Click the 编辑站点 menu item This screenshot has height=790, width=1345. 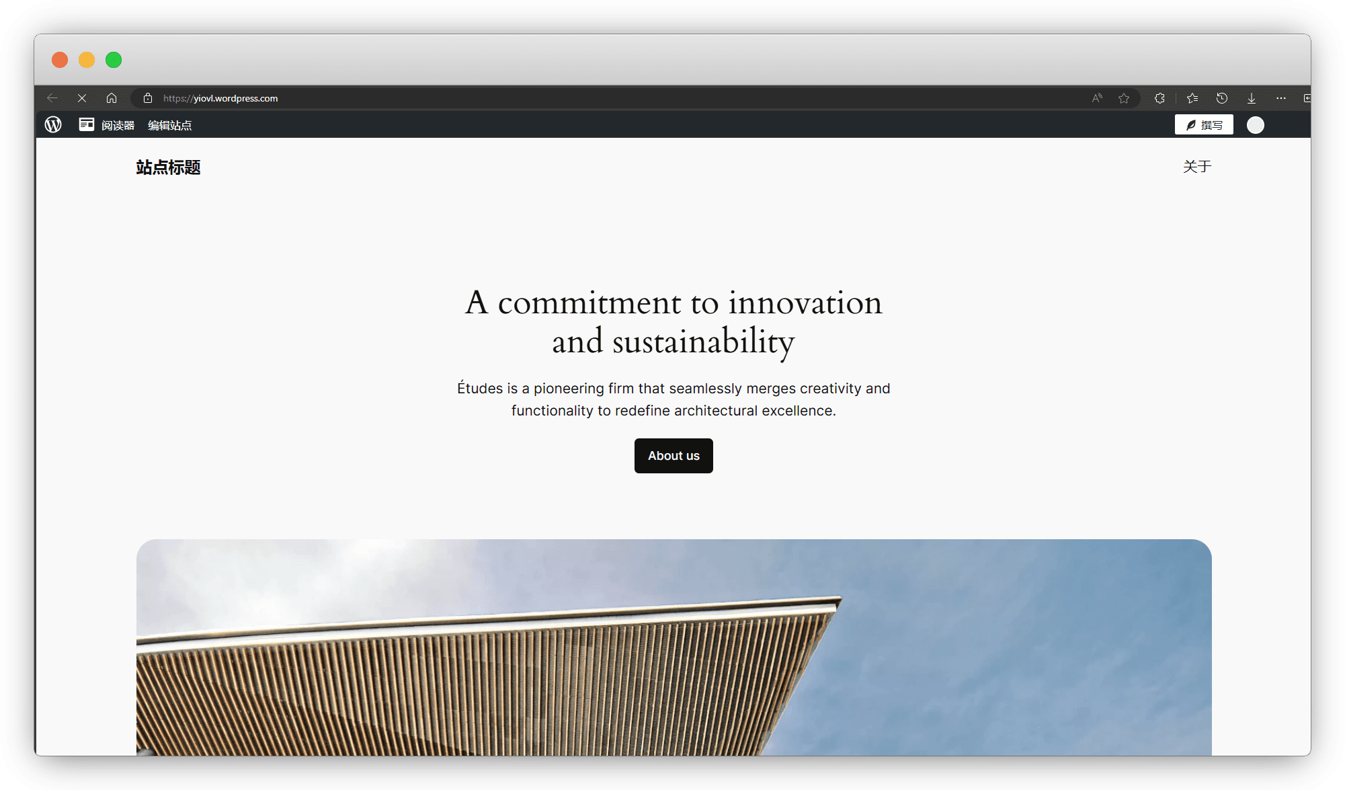[169, 125]
